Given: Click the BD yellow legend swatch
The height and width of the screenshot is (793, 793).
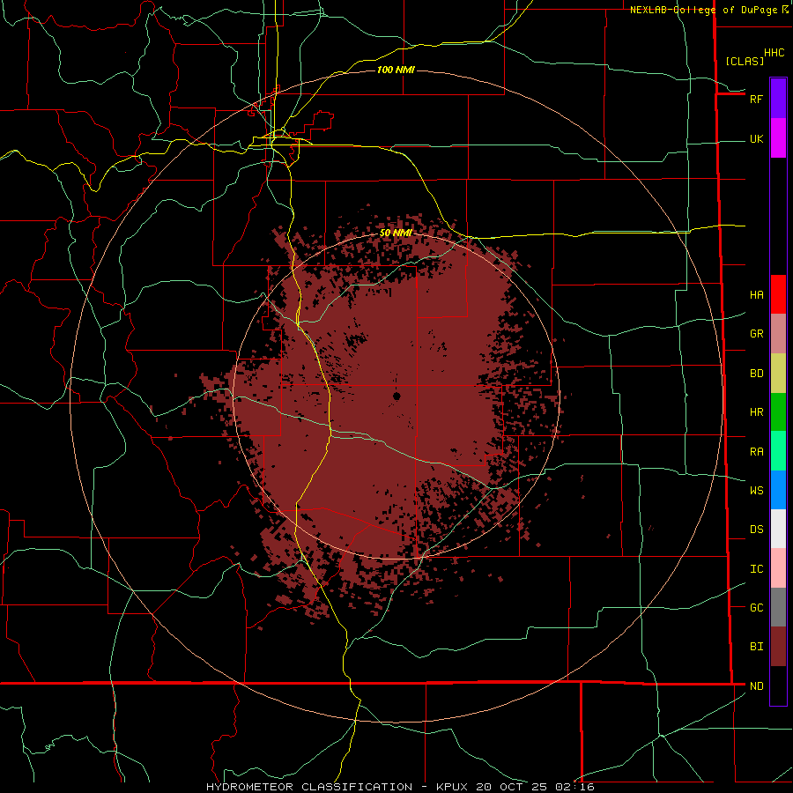Looking at the screenshot, I should [778, 374].
